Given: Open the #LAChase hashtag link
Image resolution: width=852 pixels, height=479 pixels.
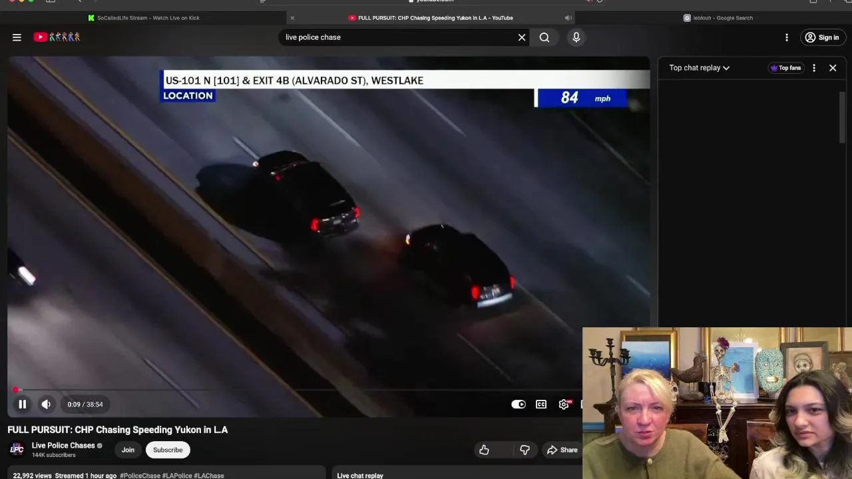Looking at the screenshot, I should point(209,476).
